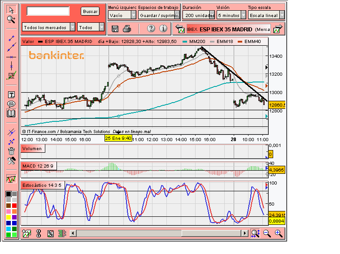Click the information icon

[x=163, y=28]
